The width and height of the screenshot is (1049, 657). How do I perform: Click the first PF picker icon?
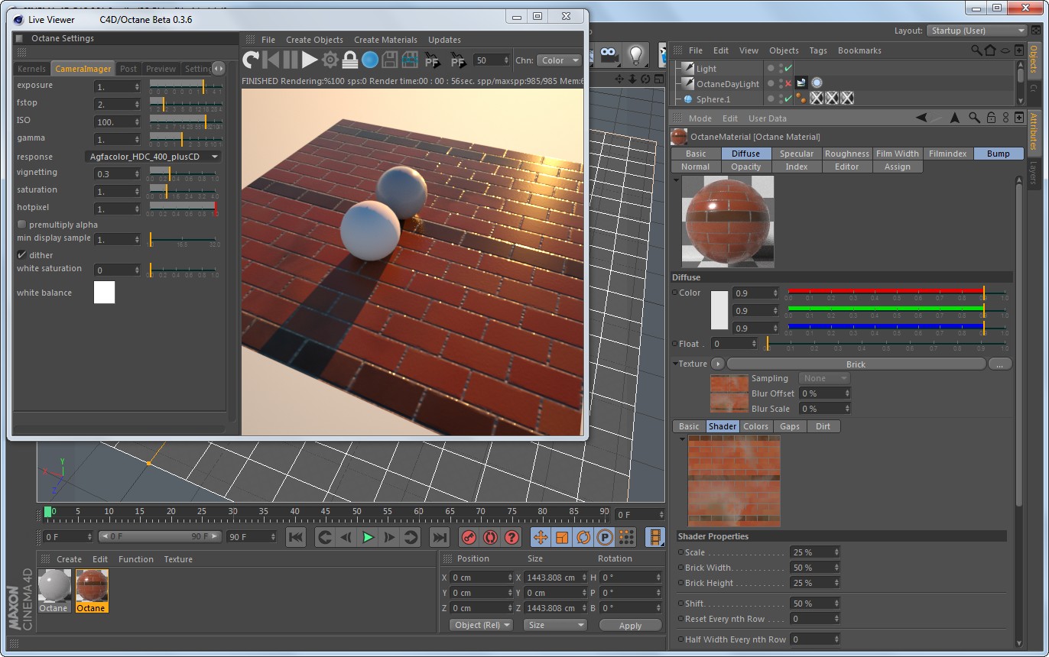click(432, 60)
